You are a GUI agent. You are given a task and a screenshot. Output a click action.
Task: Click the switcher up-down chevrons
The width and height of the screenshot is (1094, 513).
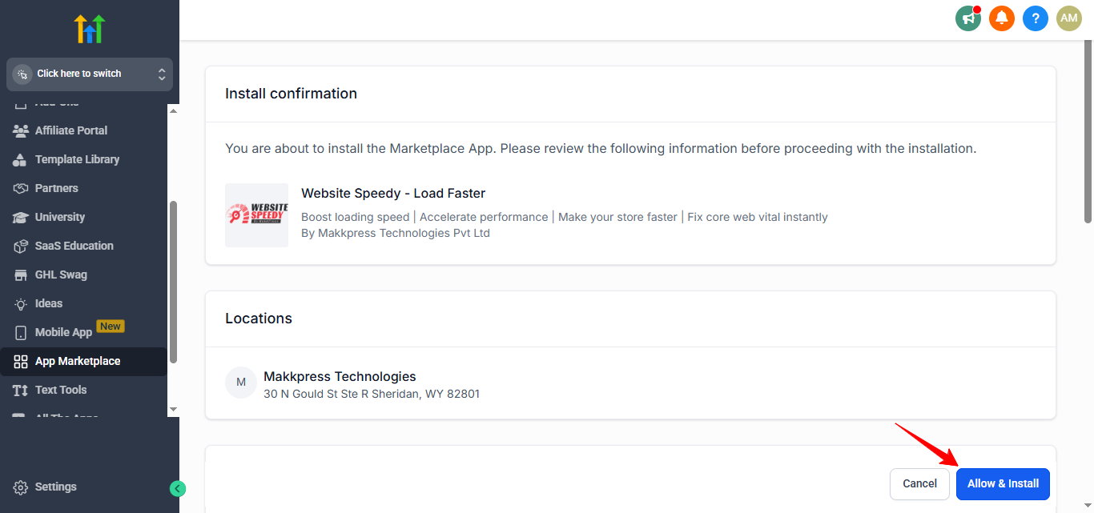(x=162, y=74)
